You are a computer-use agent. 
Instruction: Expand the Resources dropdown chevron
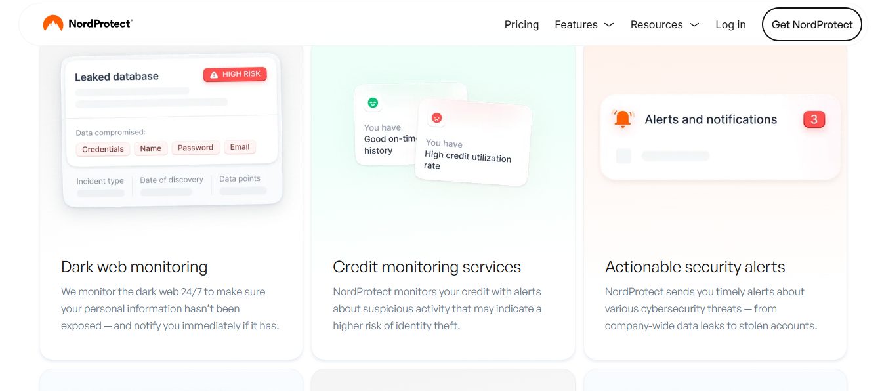click(x=694, y=25)
